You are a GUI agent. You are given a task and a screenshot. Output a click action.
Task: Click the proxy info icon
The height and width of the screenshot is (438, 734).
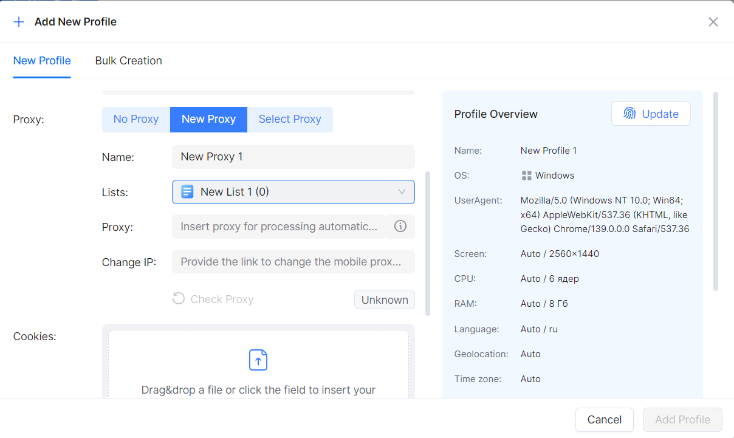[400, 227]
